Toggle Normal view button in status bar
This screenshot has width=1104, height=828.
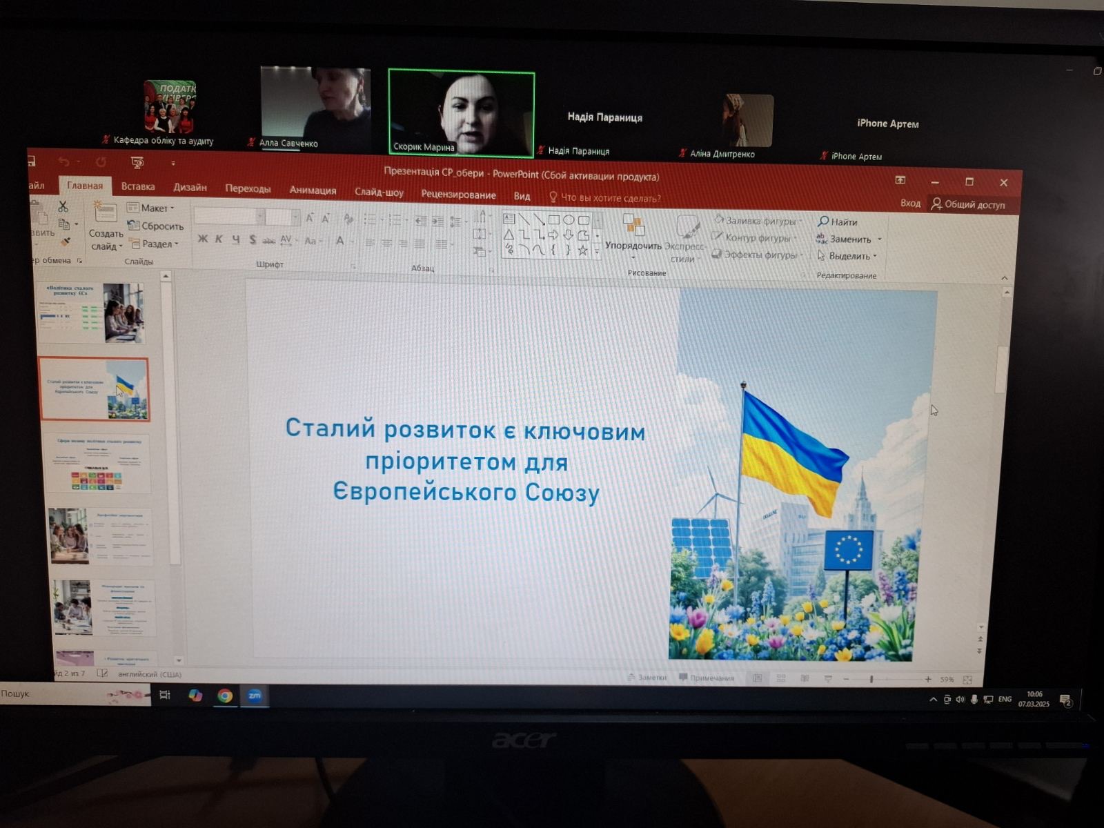(758, 679)
